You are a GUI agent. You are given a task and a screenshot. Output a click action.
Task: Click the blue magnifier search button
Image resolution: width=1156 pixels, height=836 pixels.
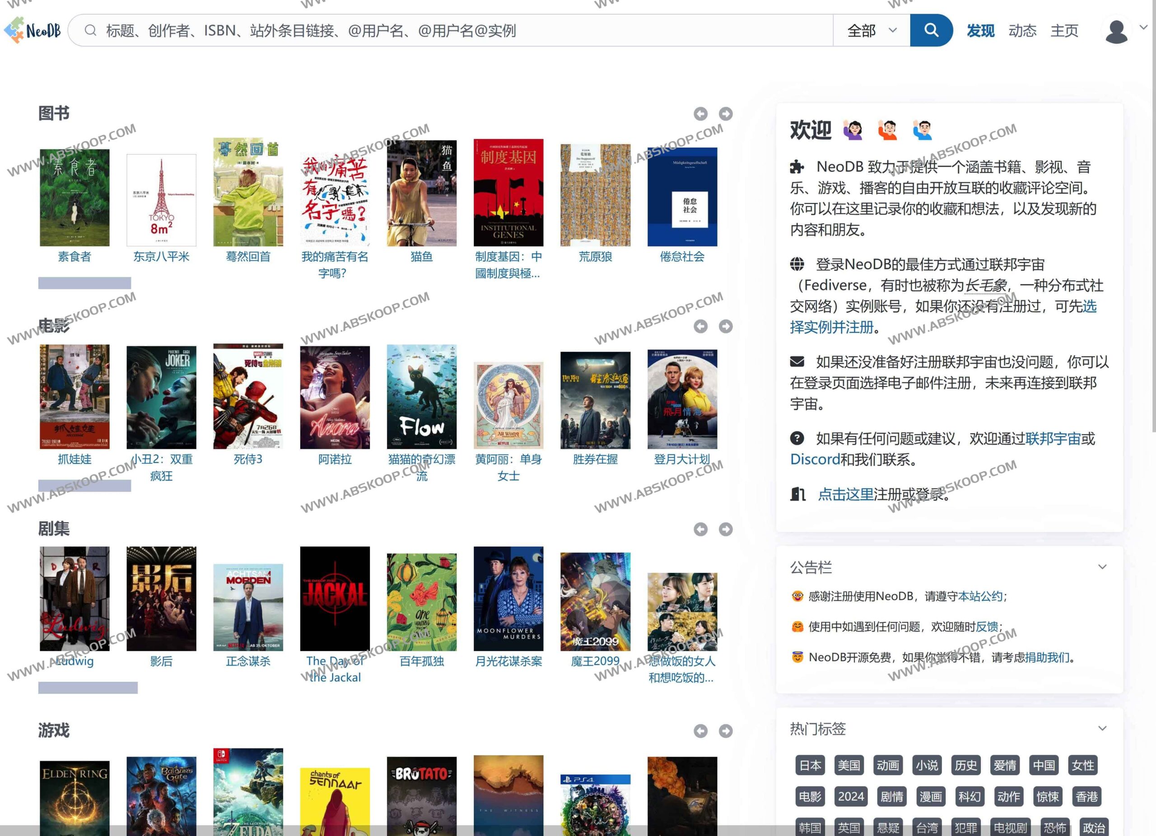pyautogui.click(x=931, y=30)
